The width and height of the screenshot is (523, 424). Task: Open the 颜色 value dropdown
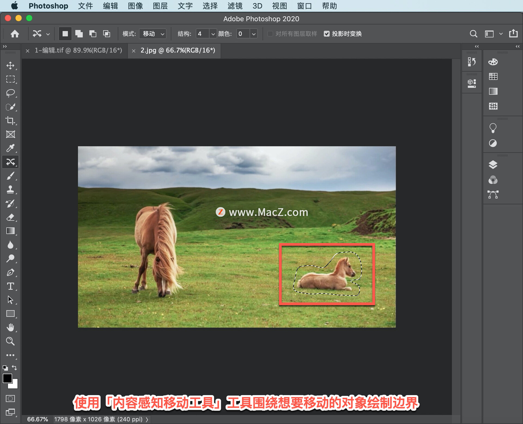(254, 34)
